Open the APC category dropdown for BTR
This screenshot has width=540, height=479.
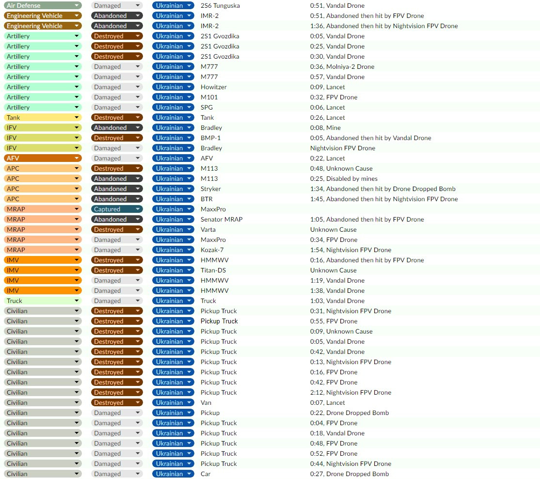click(43, 199)
